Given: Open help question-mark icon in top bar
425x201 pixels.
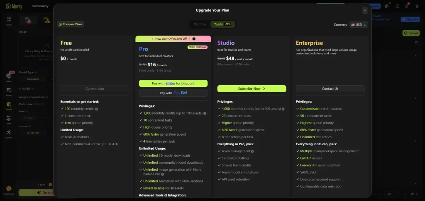Looking at the screenshot, I should point(397,6).
